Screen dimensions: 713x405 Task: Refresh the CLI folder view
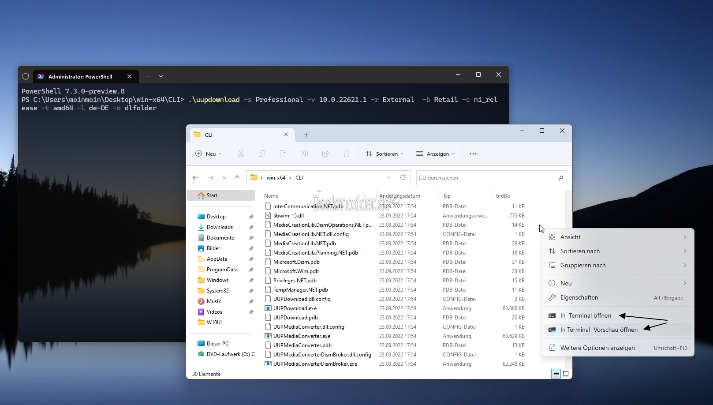(x=403, y=177)
